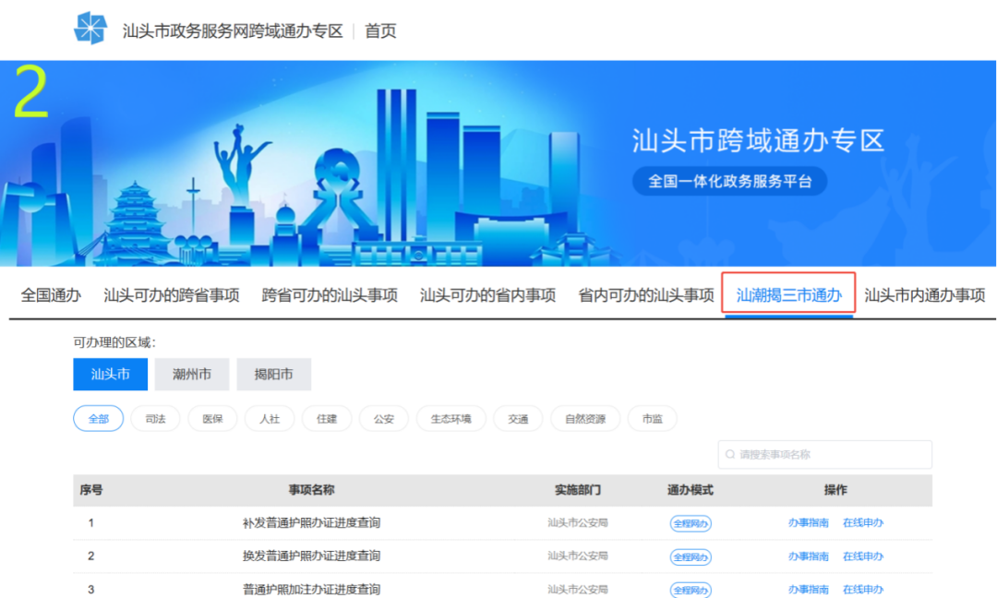The image size is (997, 598).
Task: Click the search magnifier icon in the search box
Action: click(730, 454)
